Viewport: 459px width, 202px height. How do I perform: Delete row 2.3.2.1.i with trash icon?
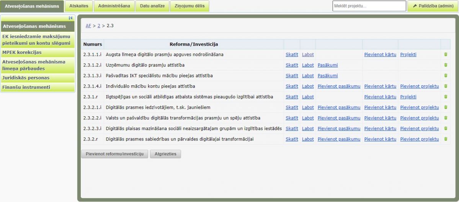tap(446, 108)
